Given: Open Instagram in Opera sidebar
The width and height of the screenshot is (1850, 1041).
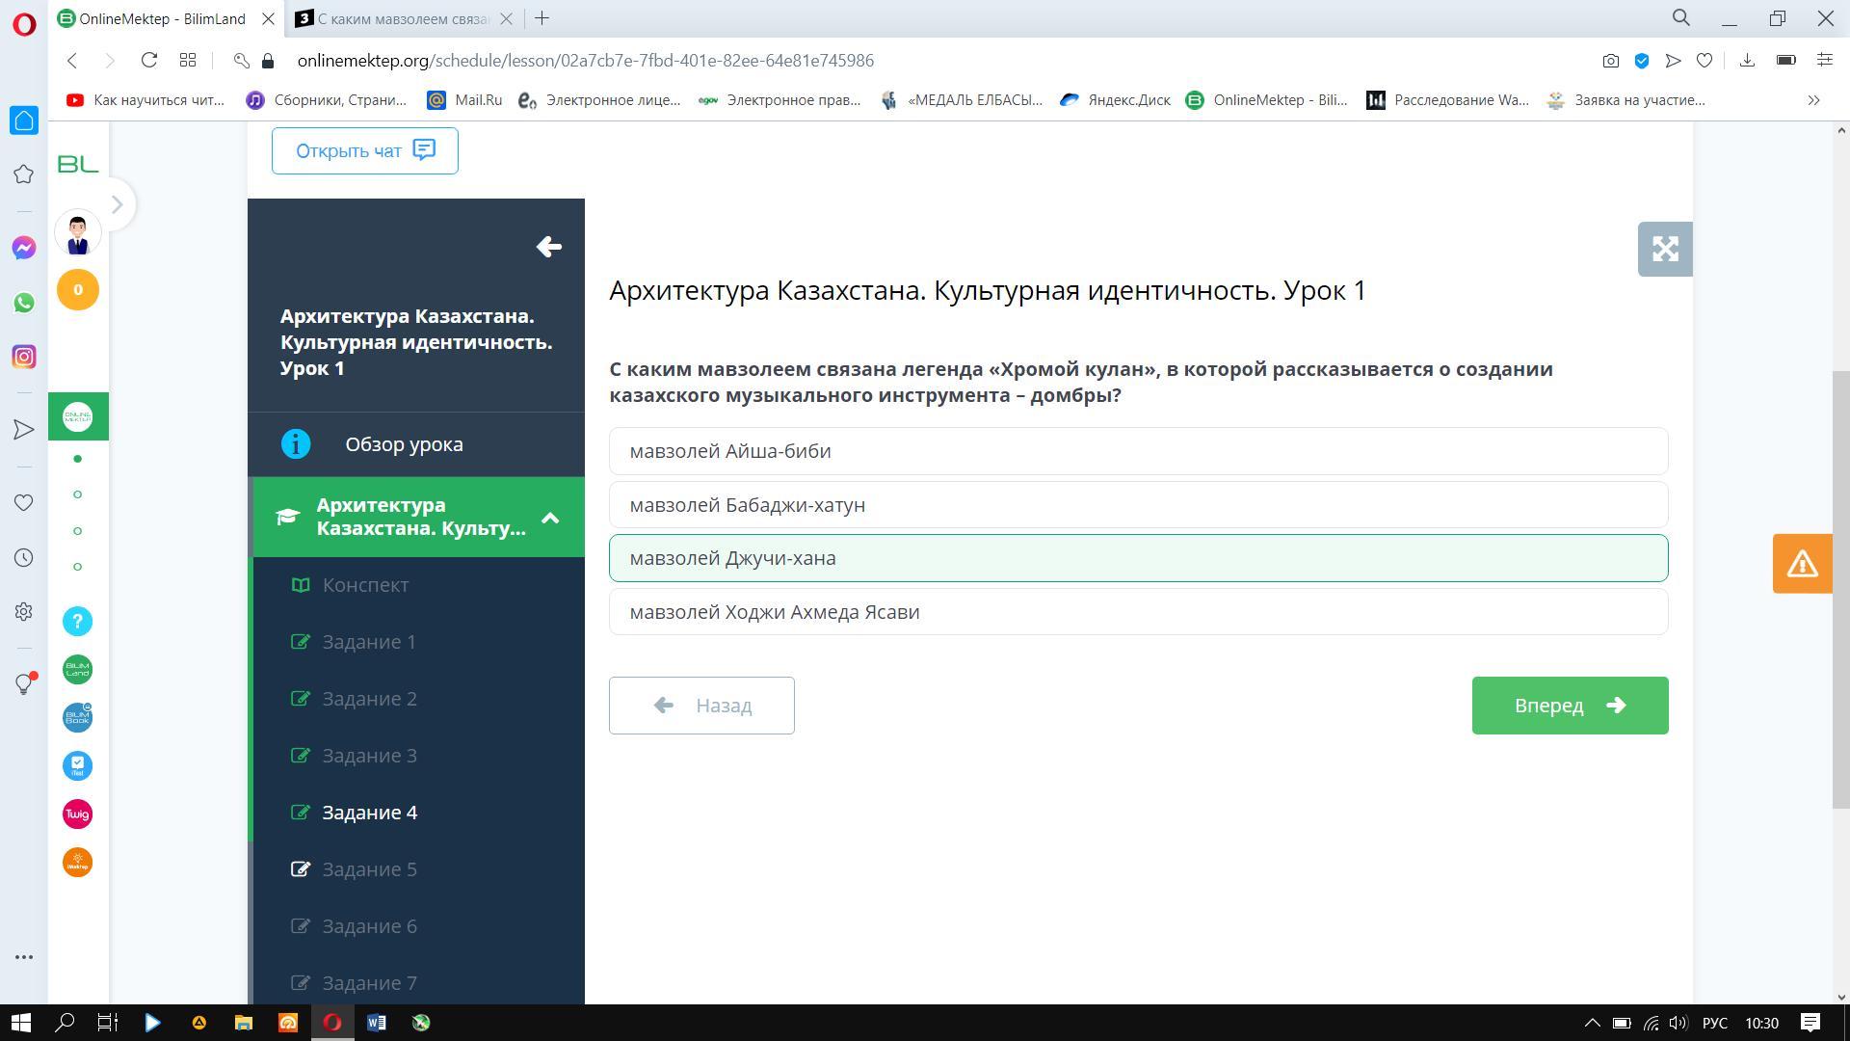Looking at the screenshot, I should pyautogui.click(x=24, y=357).
